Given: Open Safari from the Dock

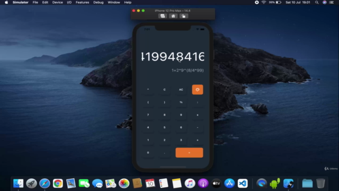Looking at the screenshot, I should [x=44, y=184].
